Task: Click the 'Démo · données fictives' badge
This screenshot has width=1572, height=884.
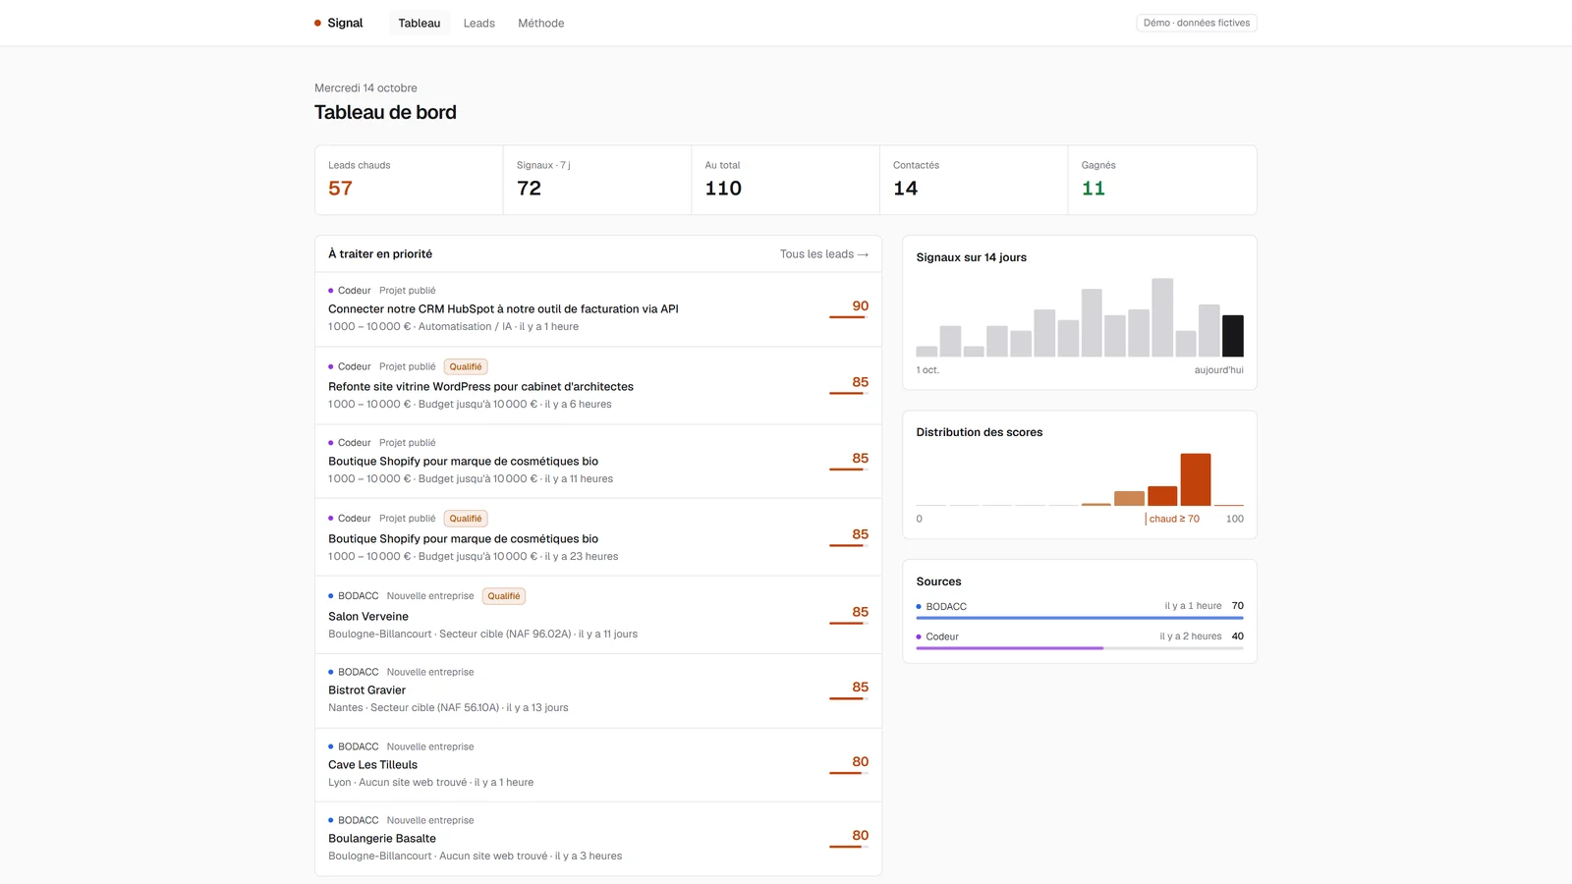Action: 1197,23
